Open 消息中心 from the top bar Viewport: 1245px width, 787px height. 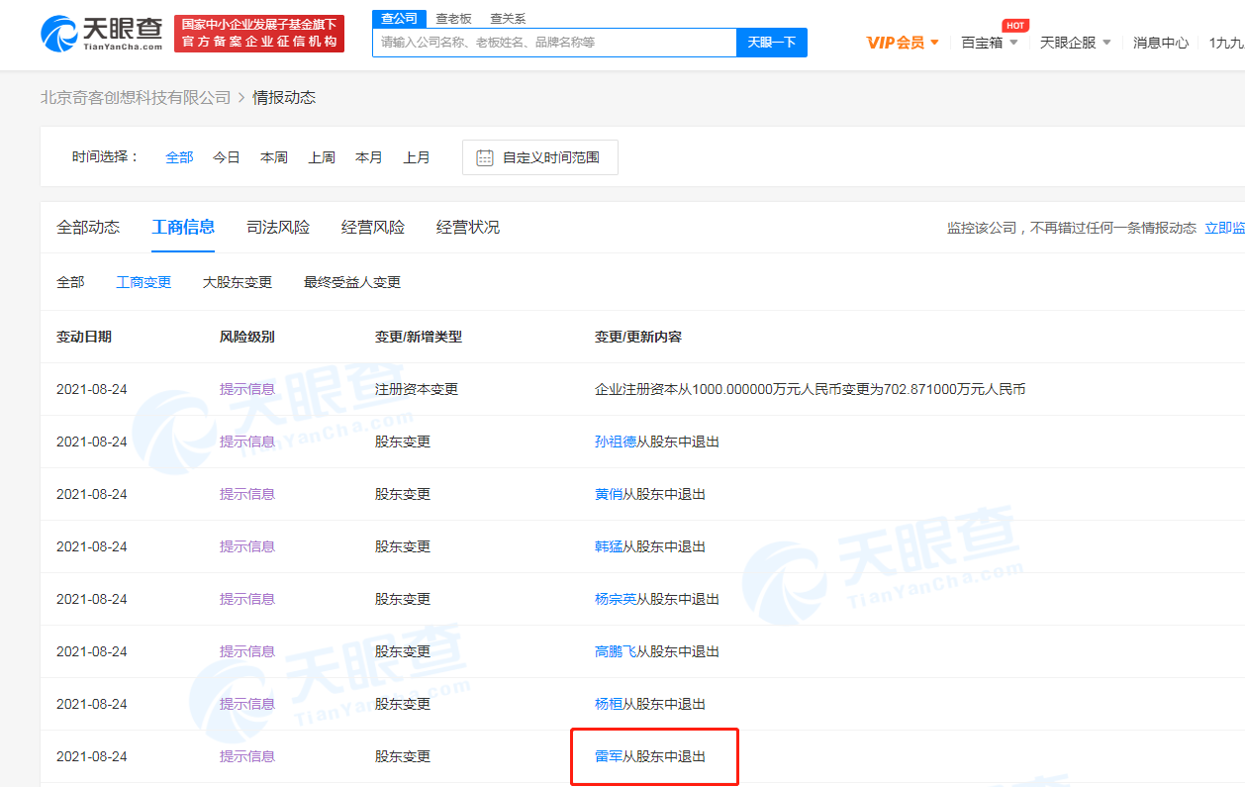point(1160,43)
